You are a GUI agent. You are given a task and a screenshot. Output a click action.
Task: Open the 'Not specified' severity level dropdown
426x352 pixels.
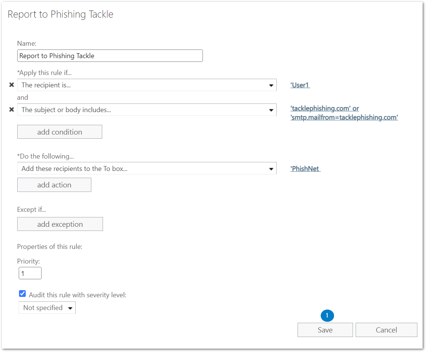tap(47, 308)
